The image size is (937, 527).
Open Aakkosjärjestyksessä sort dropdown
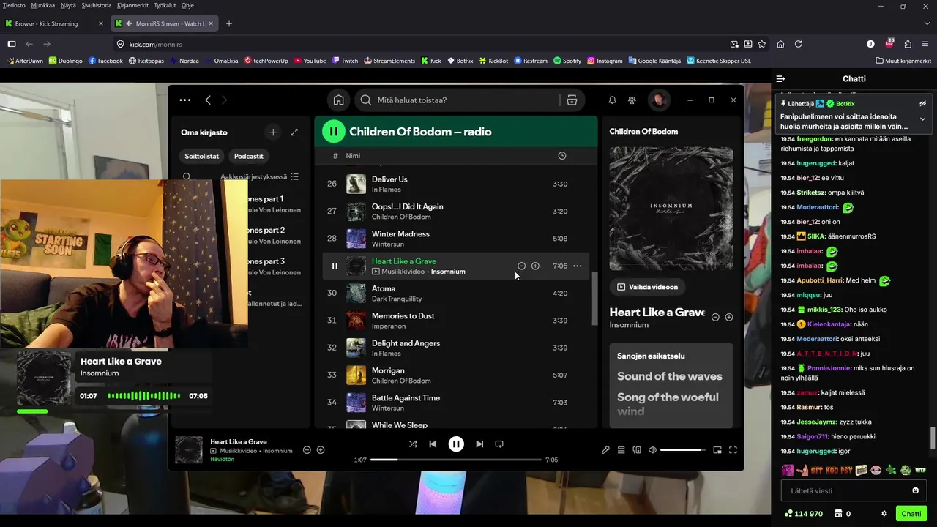[x=259, y=176]
